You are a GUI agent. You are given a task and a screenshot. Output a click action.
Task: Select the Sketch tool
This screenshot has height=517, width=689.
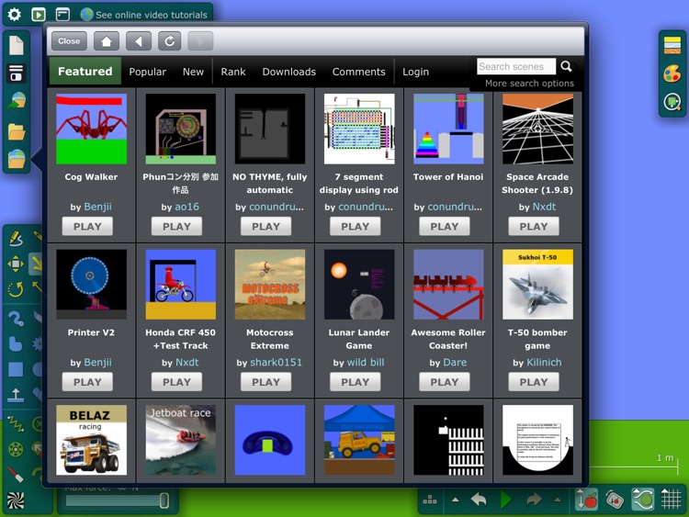tap(16, 238)
